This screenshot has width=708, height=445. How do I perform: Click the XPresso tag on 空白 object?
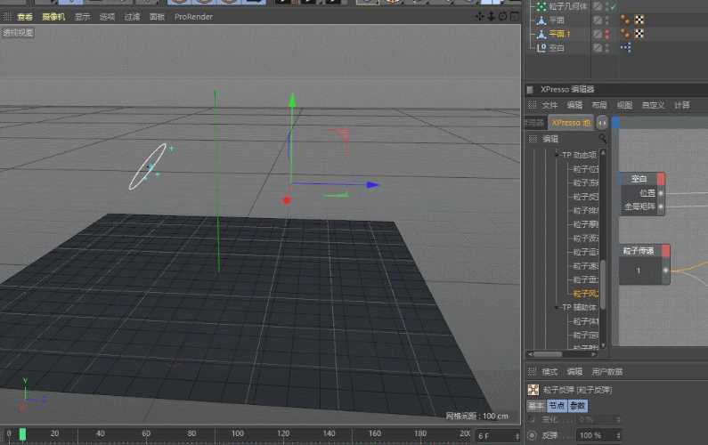point(625,47)
